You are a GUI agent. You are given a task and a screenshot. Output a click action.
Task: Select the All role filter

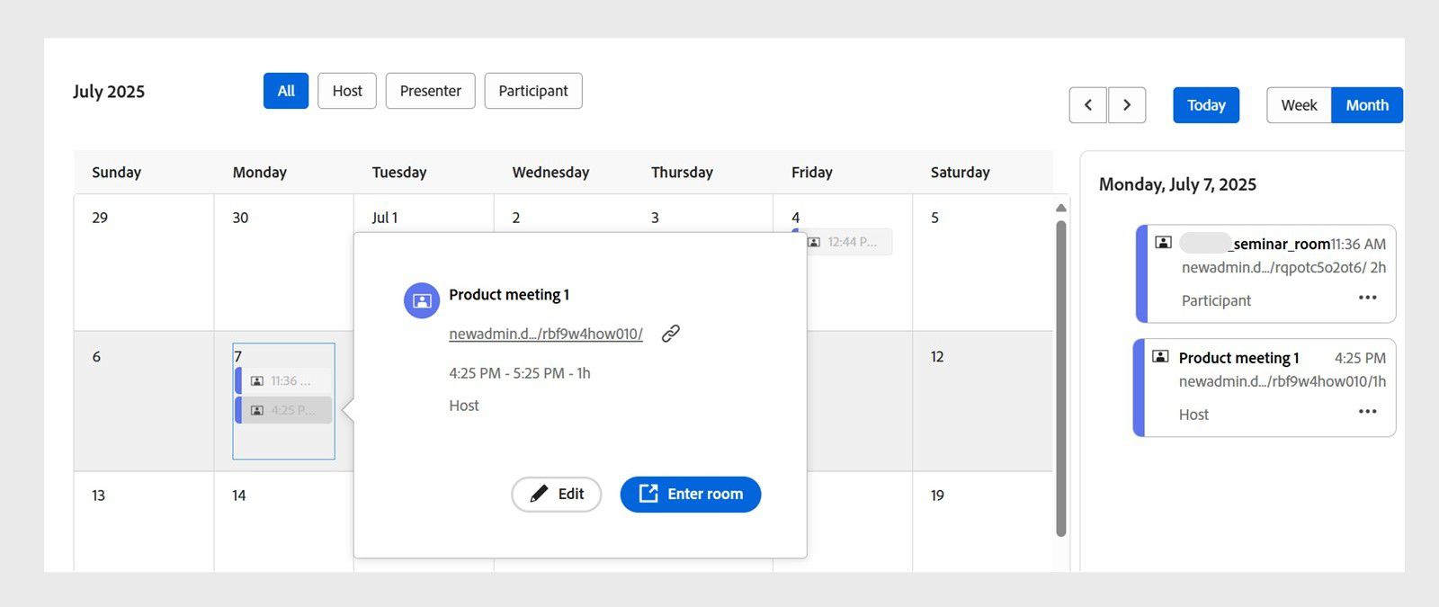pyautogui.click(x=285, y=91)
